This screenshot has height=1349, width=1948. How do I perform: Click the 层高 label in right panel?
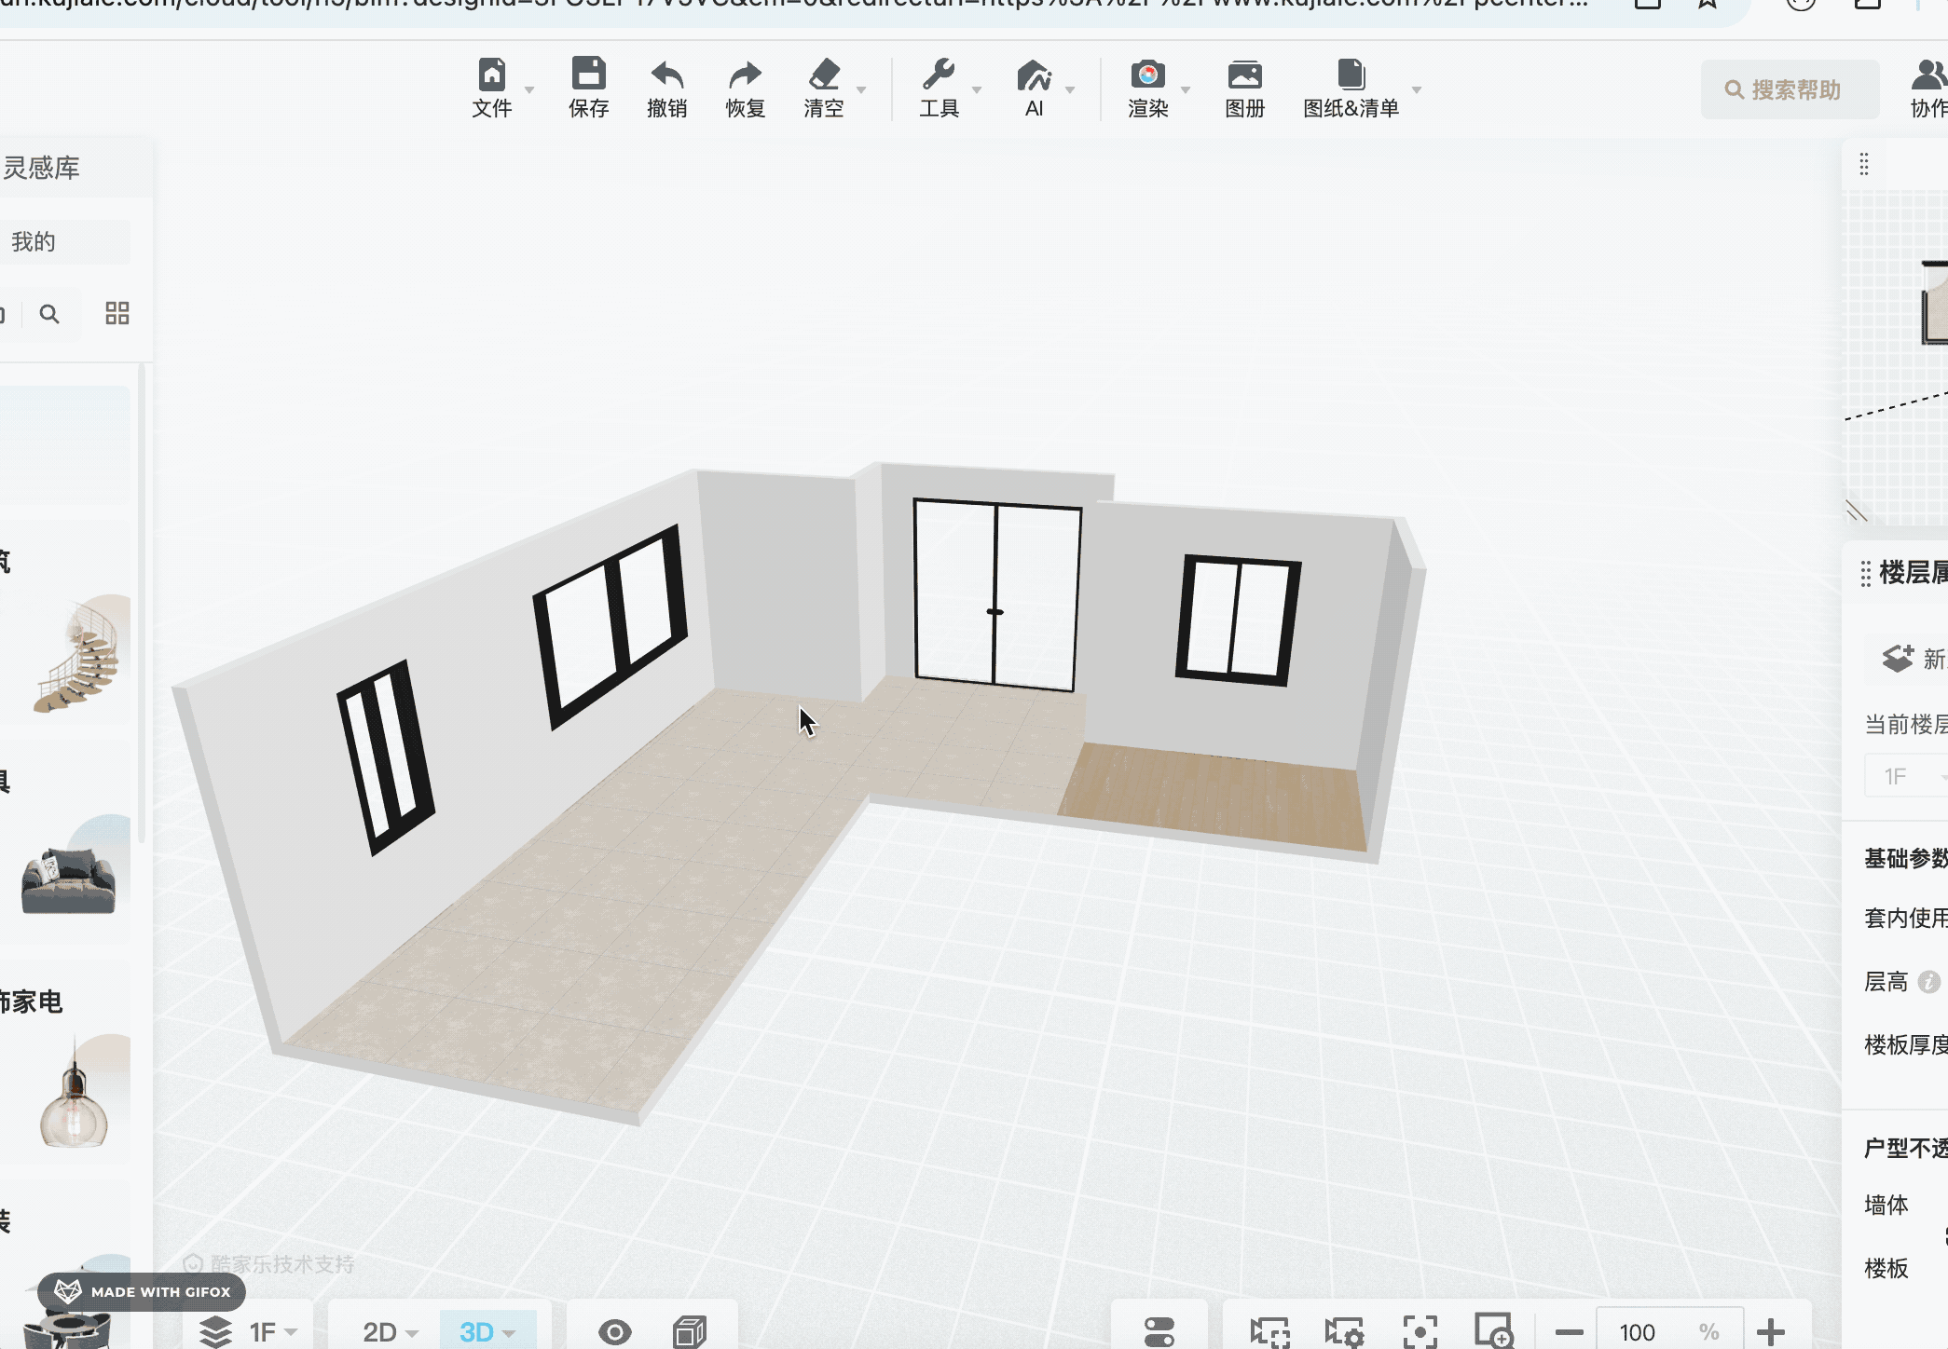point(1886,981)
